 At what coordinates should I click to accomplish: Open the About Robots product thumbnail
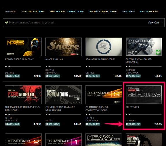coord(144,140)
